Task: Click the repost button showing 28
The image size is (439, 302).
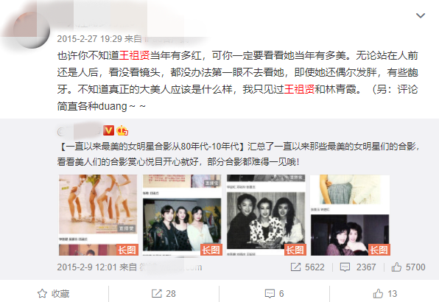Action: click(x=164, y=294)
